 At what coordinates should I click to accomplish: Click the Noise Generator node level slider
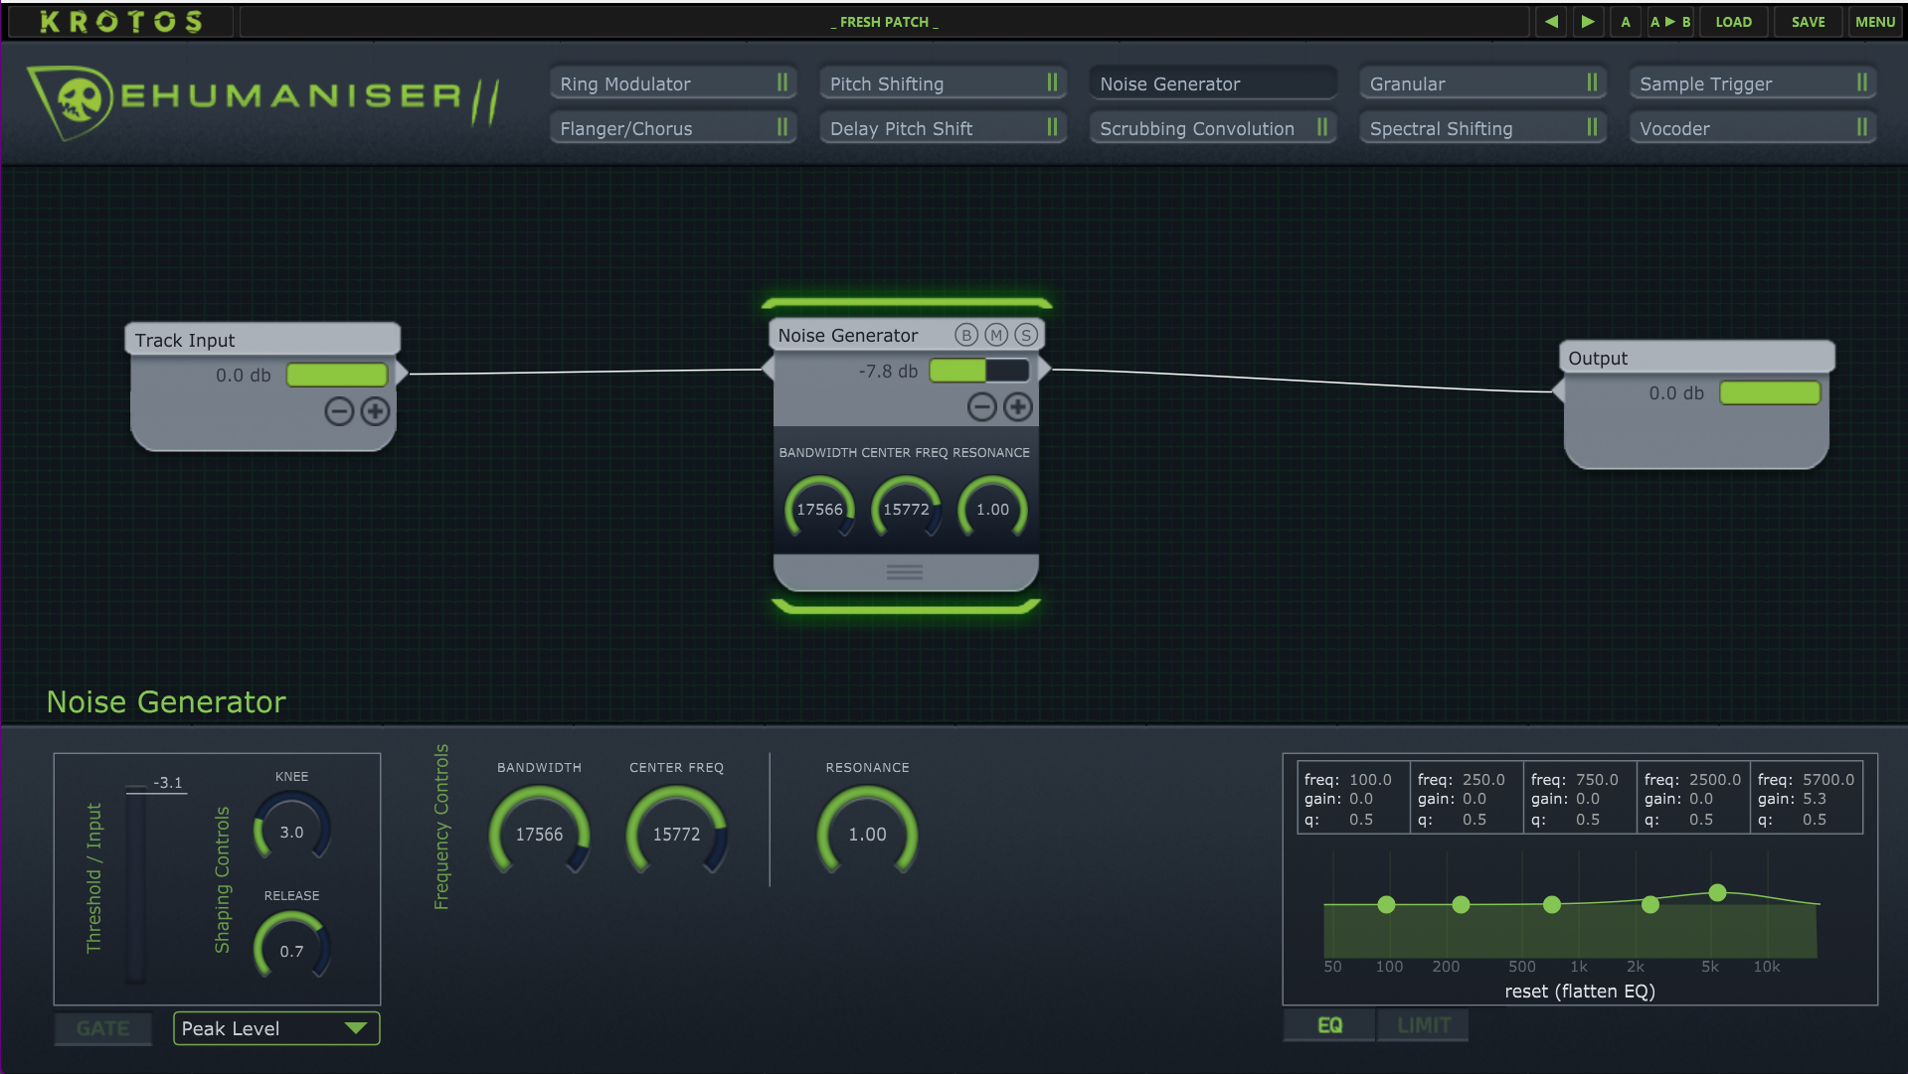tap(979, 371)
